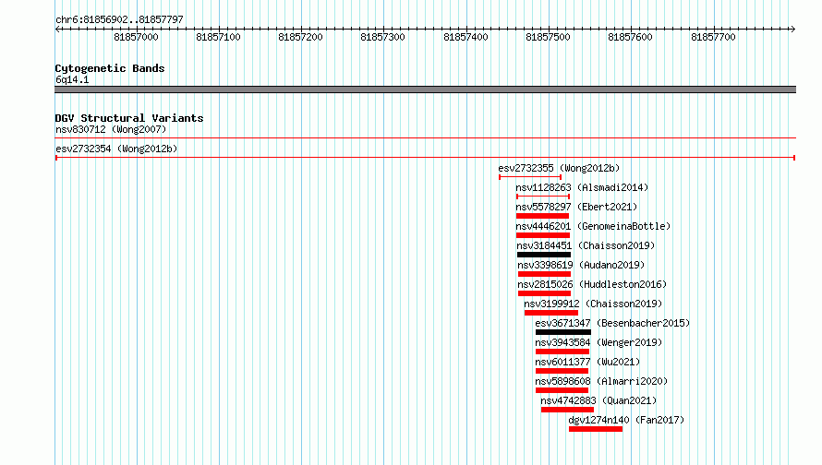Click the gray 6q14.1 cytogenetic band bar
Viewport: 822px width, 465px height.
tap(426, 89)
